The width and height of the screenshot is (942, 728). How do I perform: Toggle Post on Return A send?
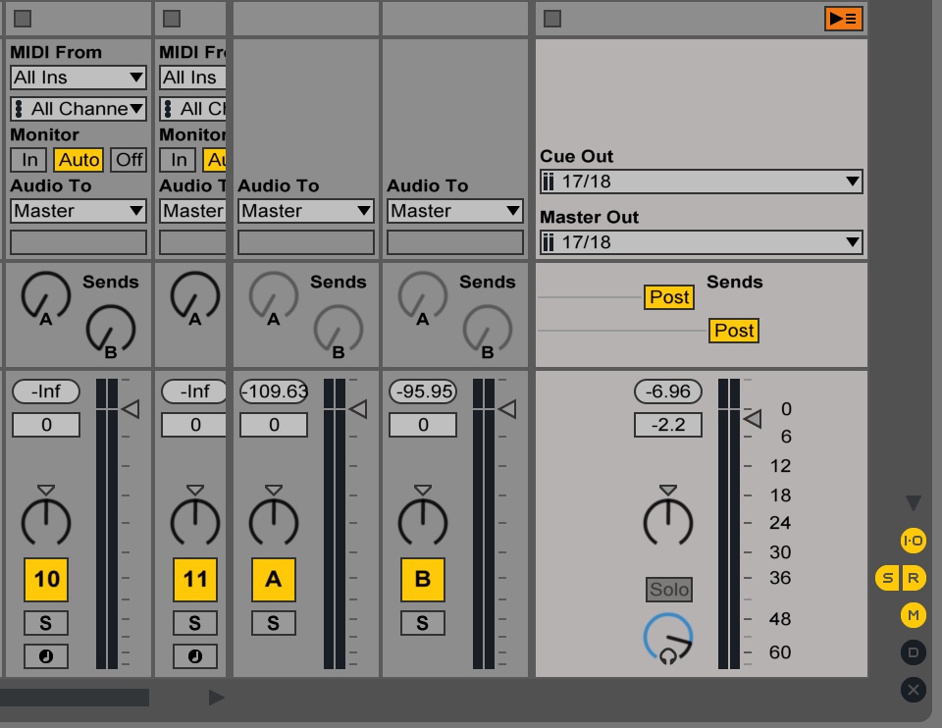click(668, 297)
